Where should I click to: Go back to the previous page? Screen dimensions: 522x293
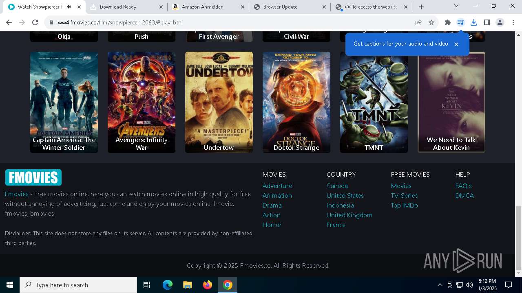9,22
